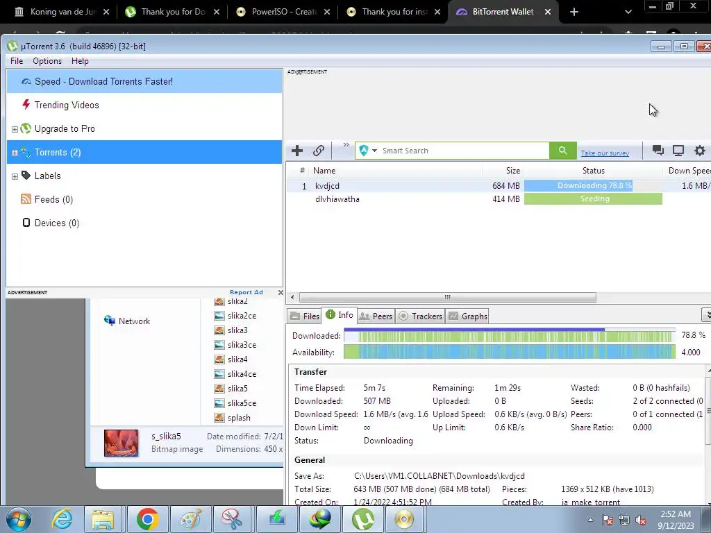
Task: Open Devices (0) in sidebar
Action: [x=144, y=223]
